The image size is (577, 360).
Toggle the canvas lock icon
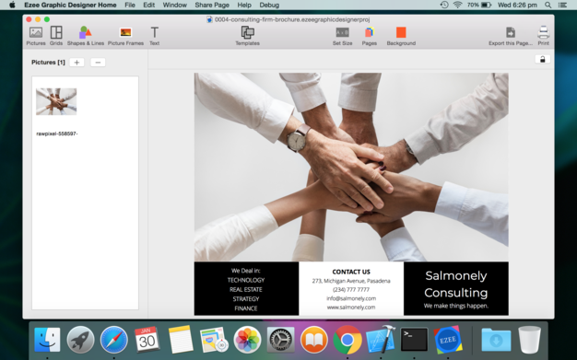tap(542, 59)
